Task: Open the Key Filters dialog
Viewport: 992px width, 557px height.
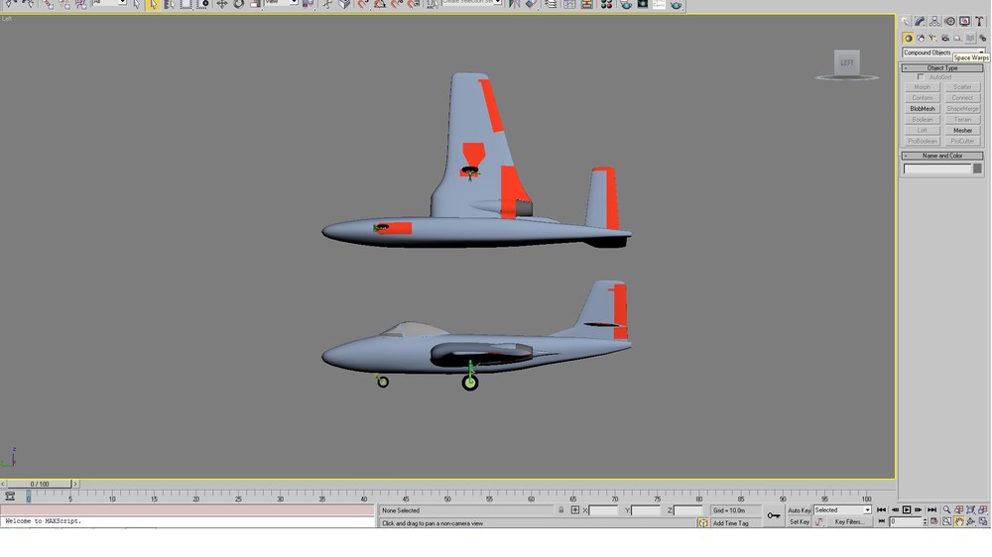Action: point(849,522)
